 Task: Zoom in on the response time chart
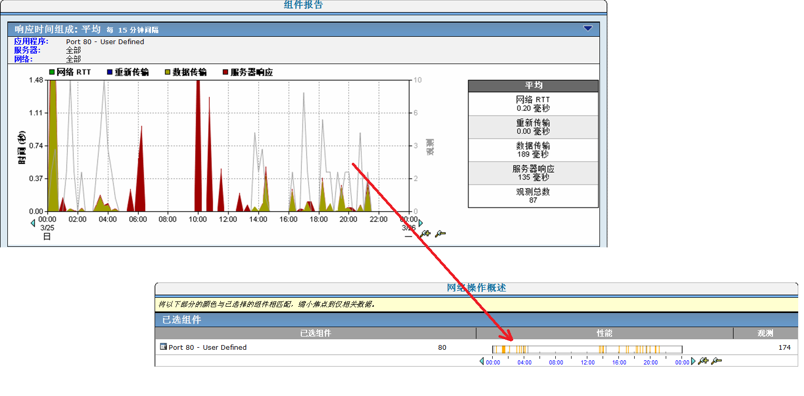[x=425, y=234]
